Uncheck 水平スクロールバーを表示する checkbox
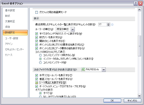Image resolution: width=144 pixels, height=105 pixels. 36,75
